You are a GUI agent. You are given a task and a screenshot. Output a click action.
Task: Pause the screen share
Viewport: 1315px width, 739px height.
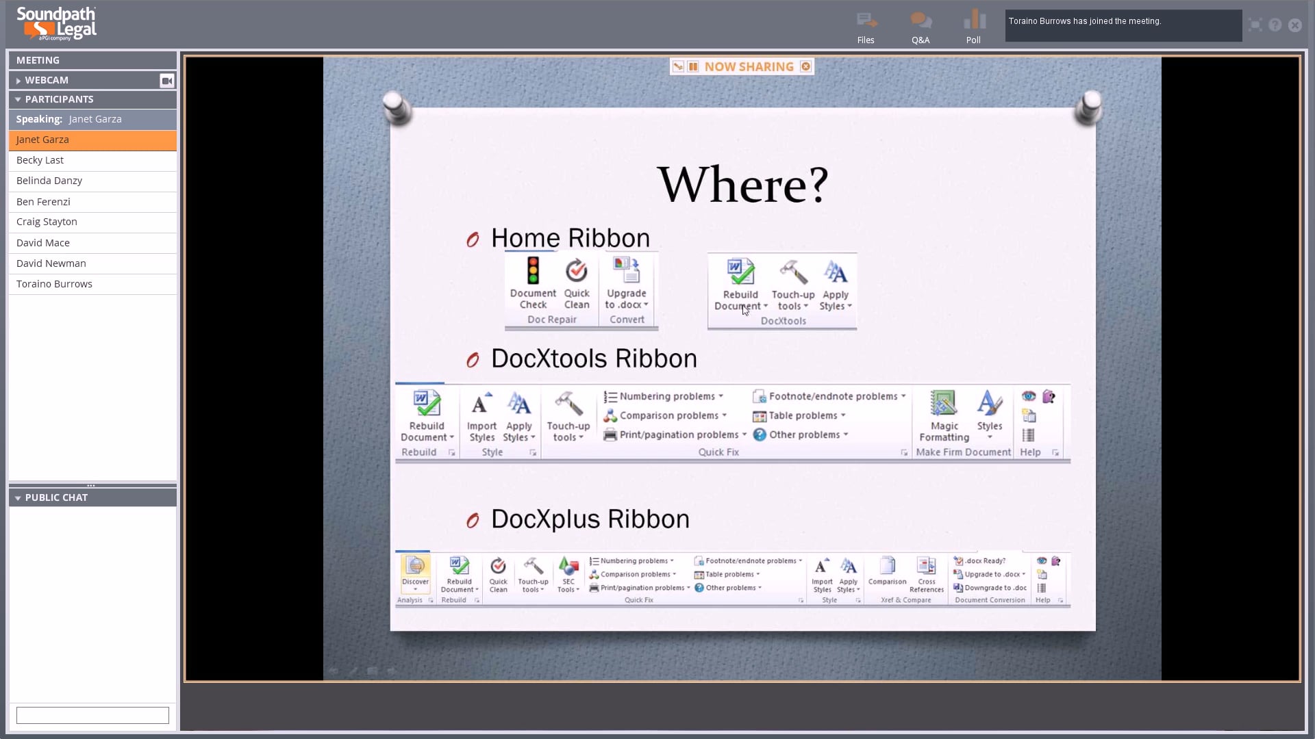pyautogui.click(x=694, y=66)
